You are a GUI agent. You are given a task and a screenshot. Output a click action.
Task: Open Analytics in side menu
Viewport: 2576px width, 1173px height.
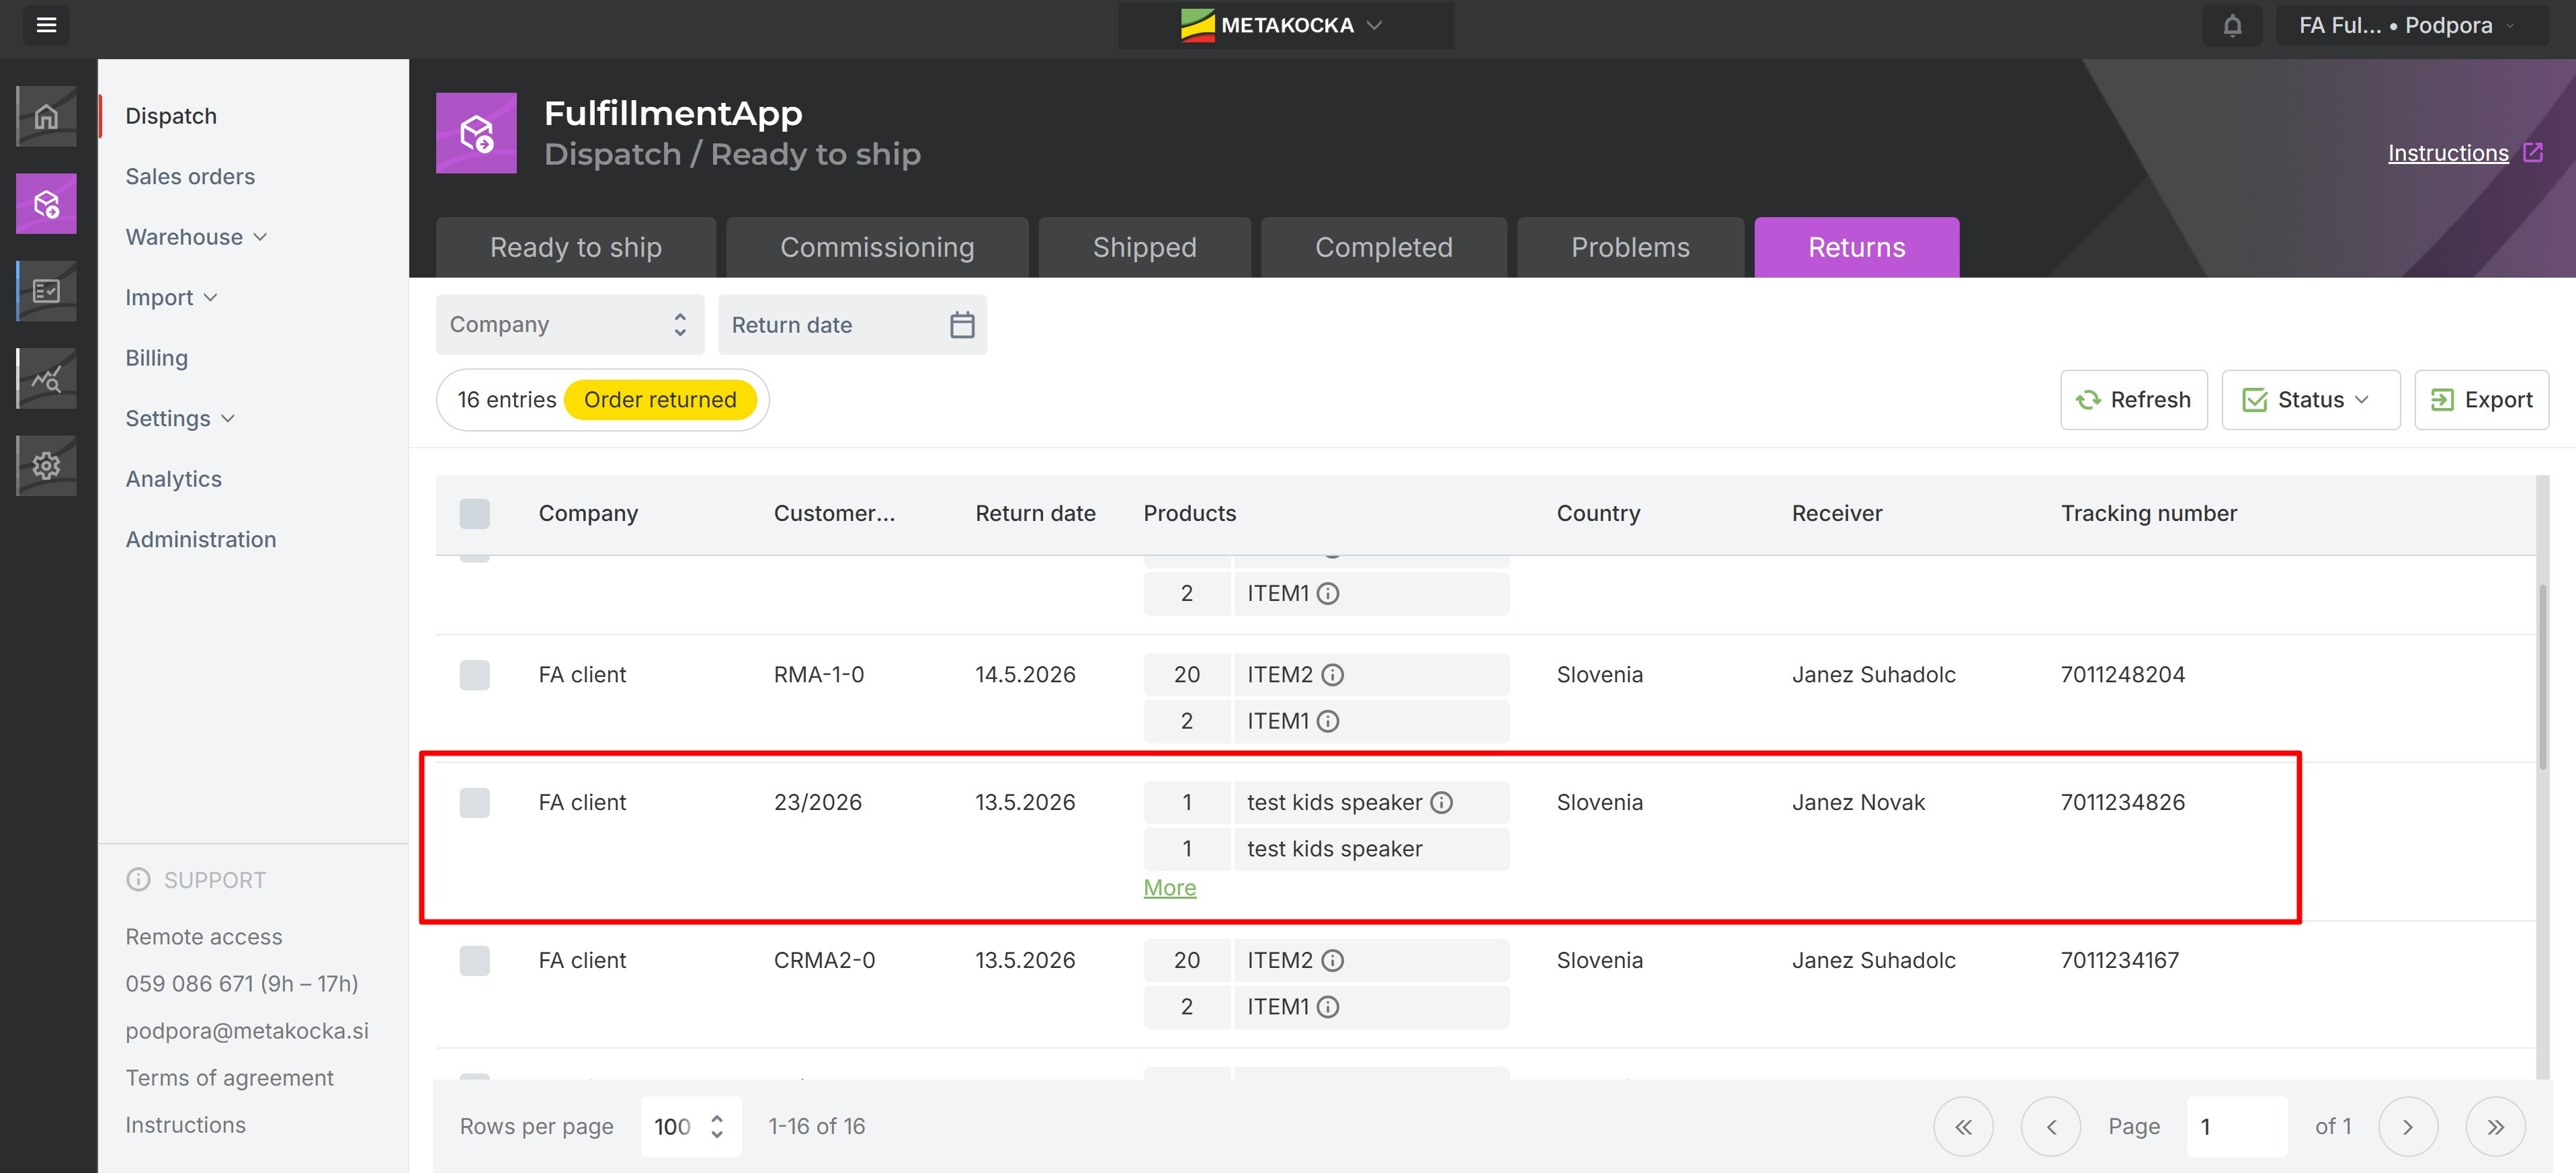click(173, 479)
